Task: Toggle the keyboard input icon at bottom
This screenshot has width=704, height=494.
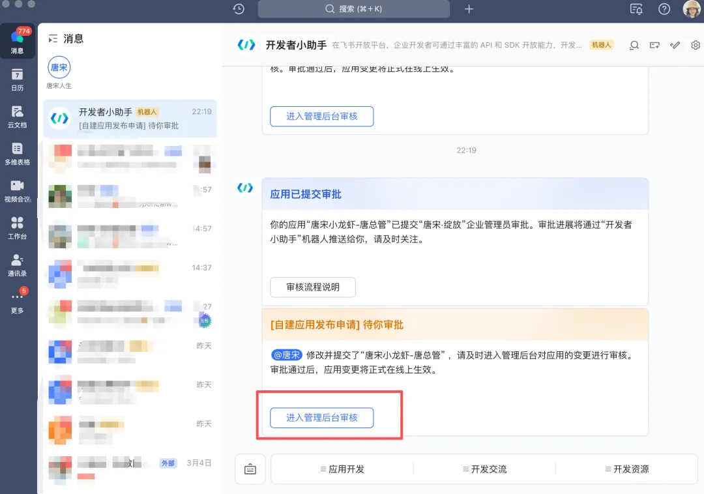Action: coord(250,469)
